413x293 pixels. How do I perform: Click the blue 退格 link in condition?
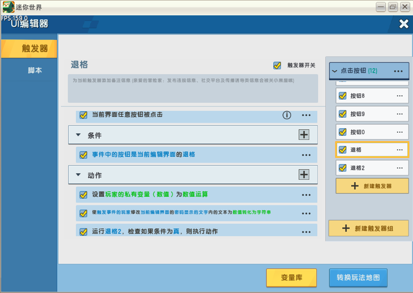(189, 154)
